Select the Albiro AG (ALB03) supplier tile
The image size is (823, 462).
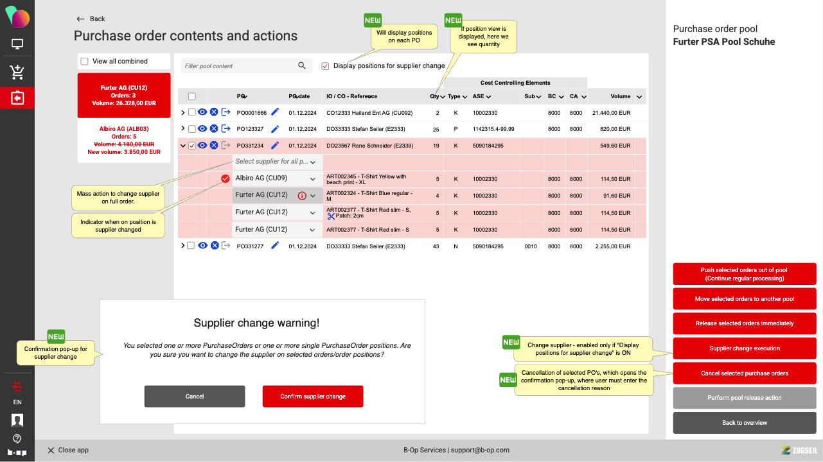click(124, 140)
